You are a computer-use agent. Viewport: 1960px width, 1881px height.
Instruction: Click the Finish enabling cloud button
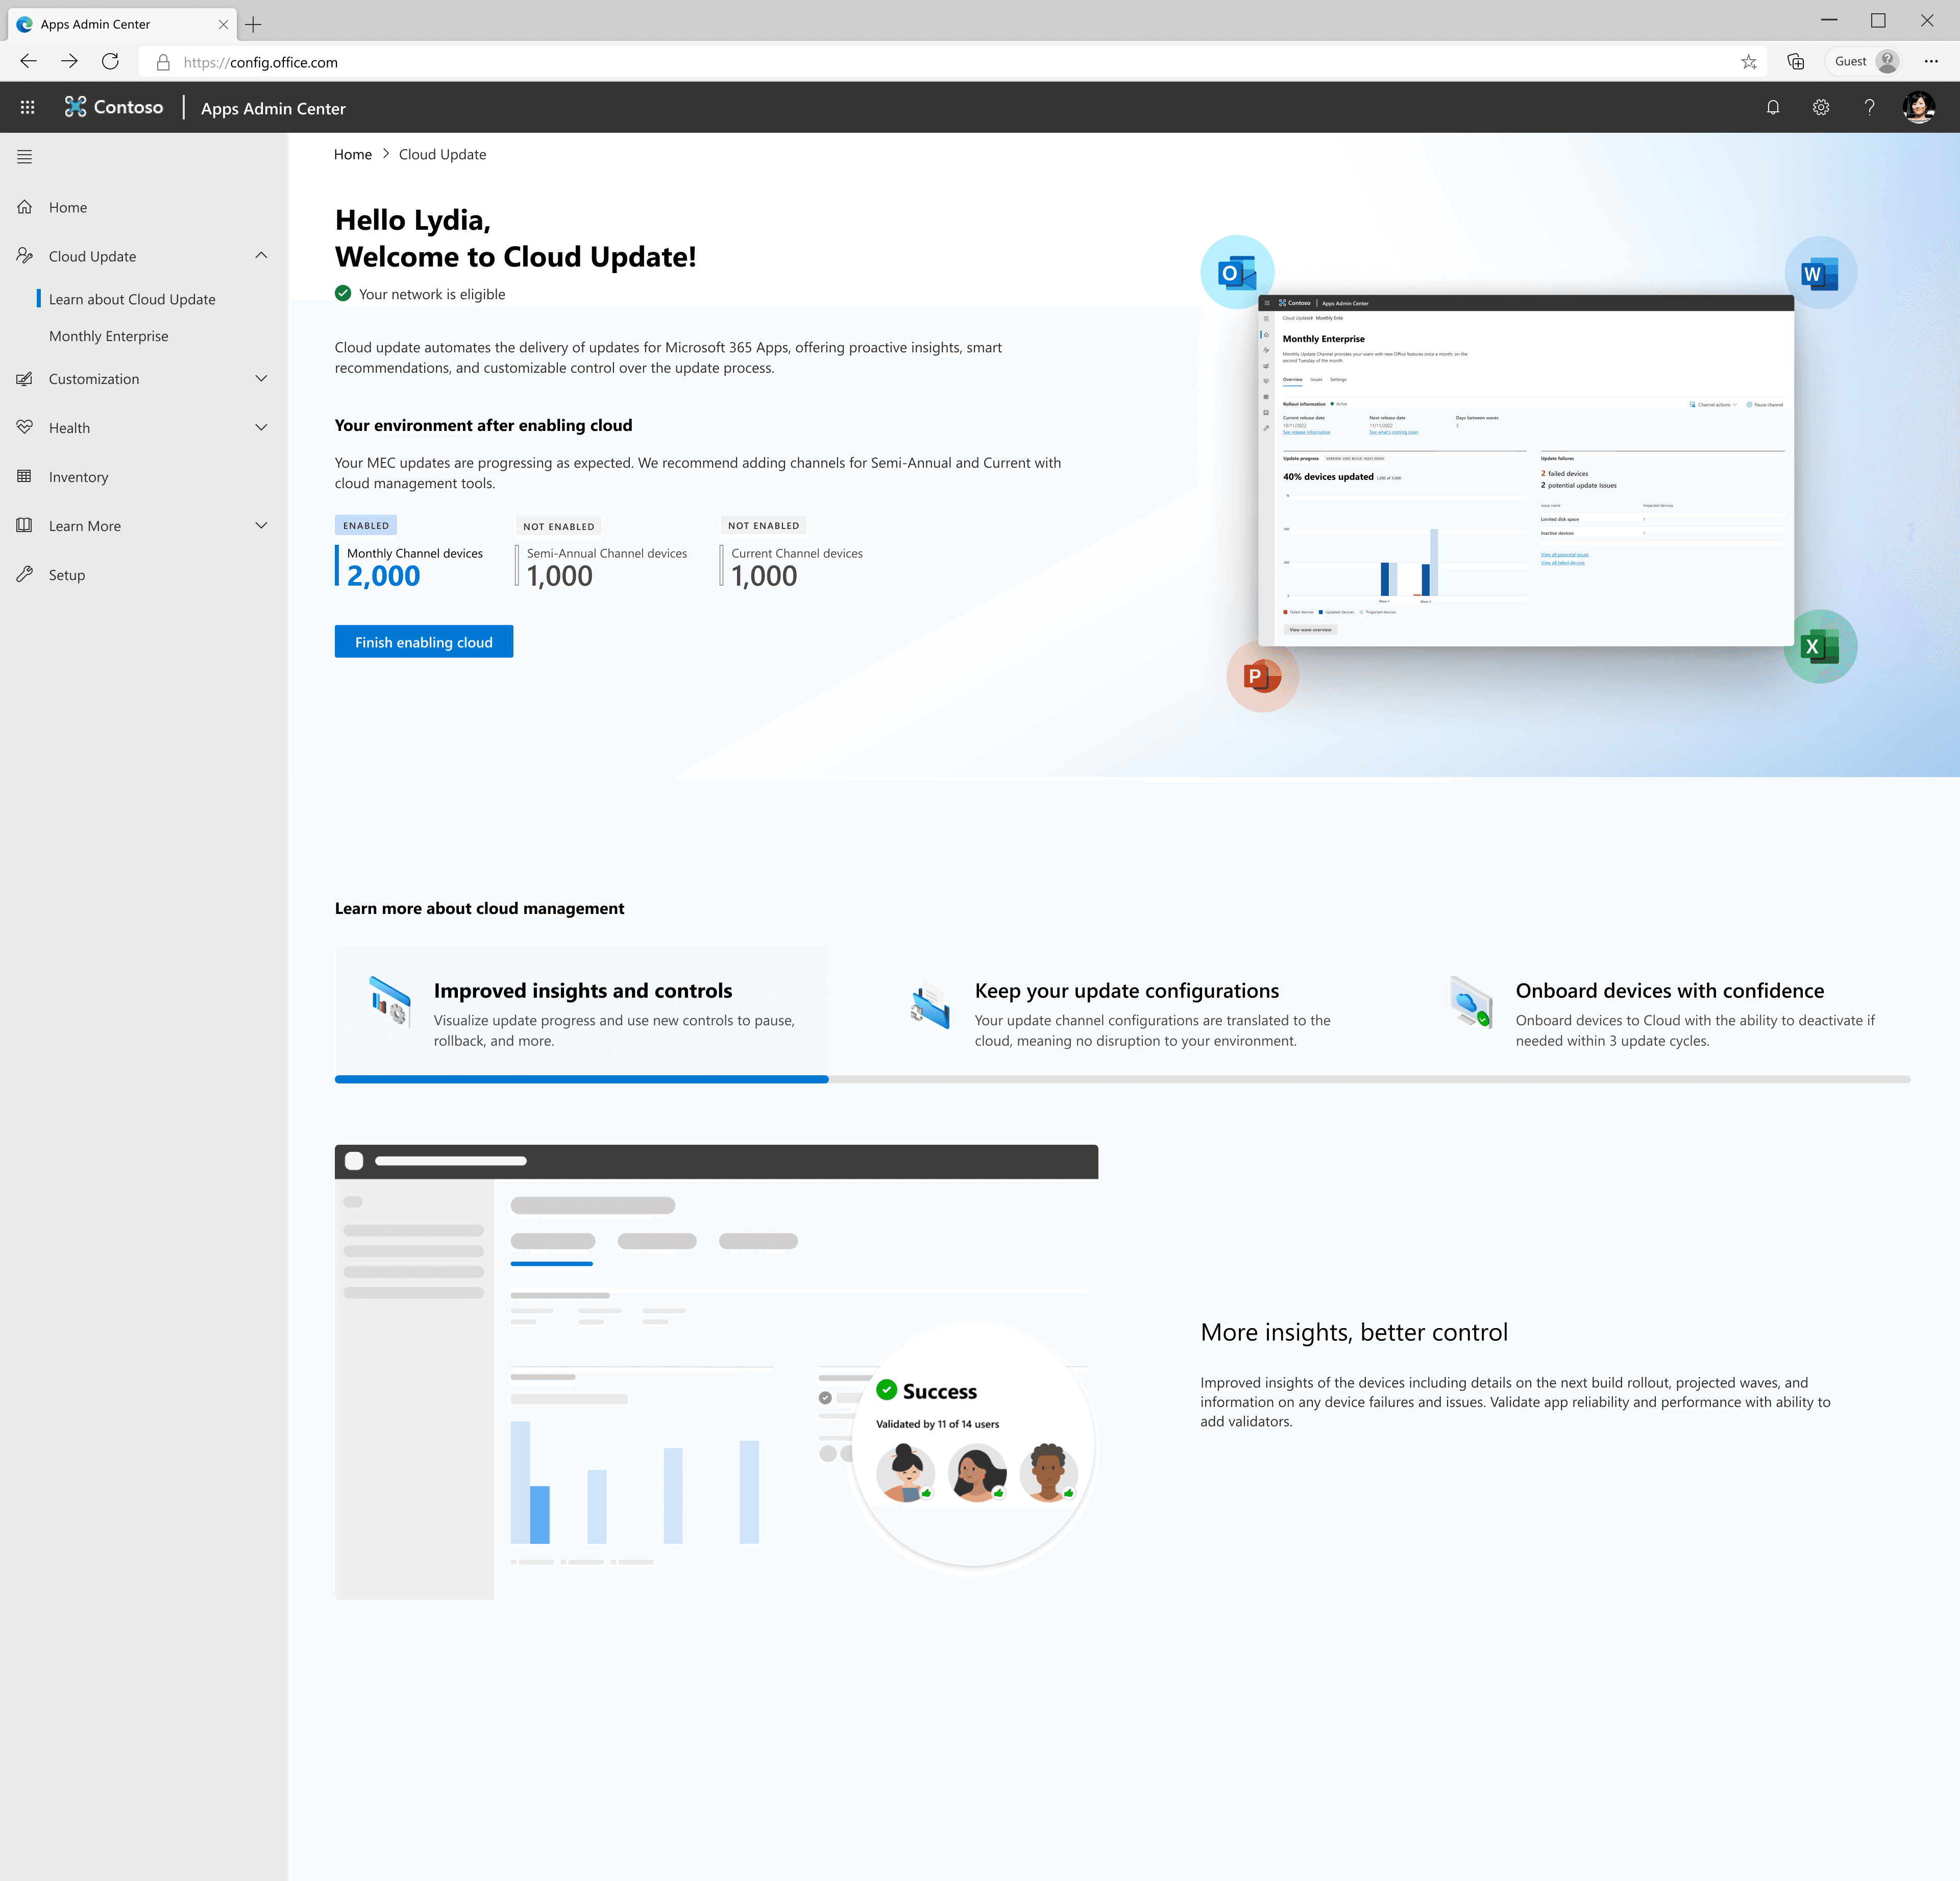click(423, 642)
